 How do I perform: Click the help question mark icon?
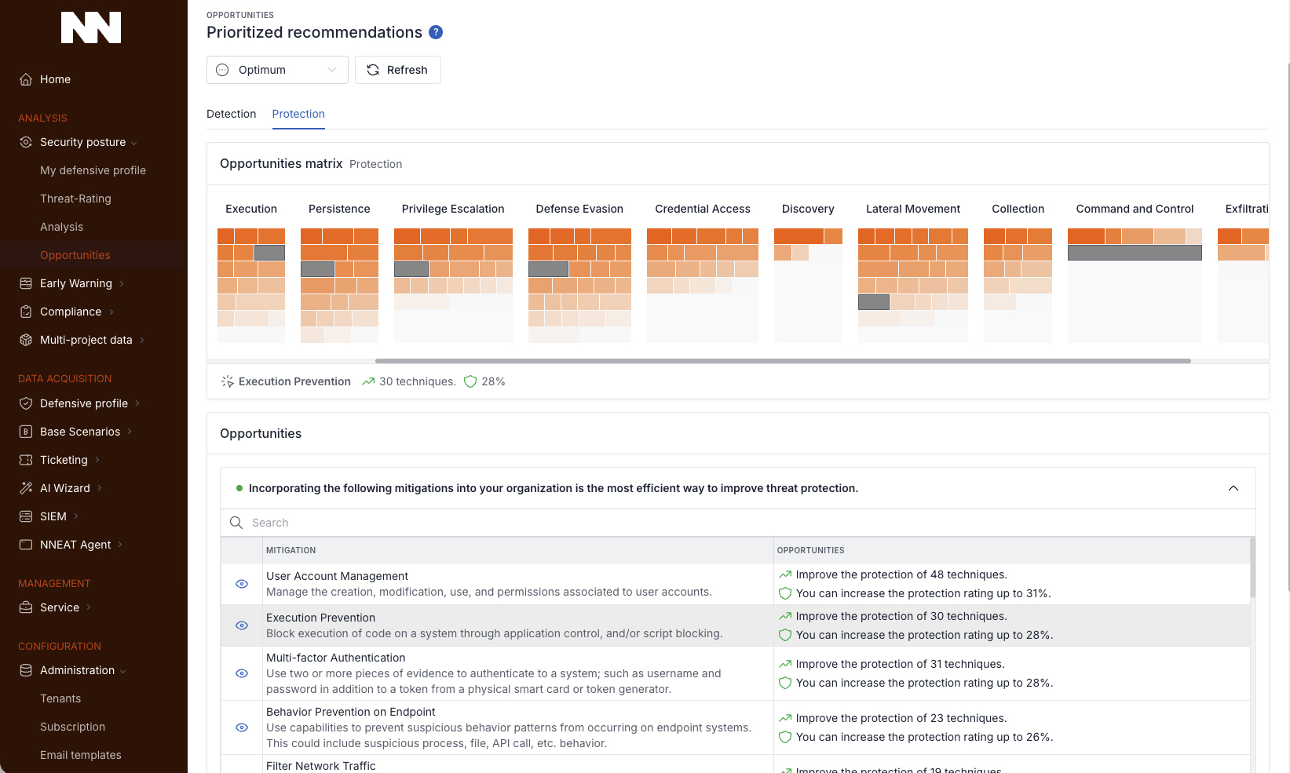coord(436,32)
